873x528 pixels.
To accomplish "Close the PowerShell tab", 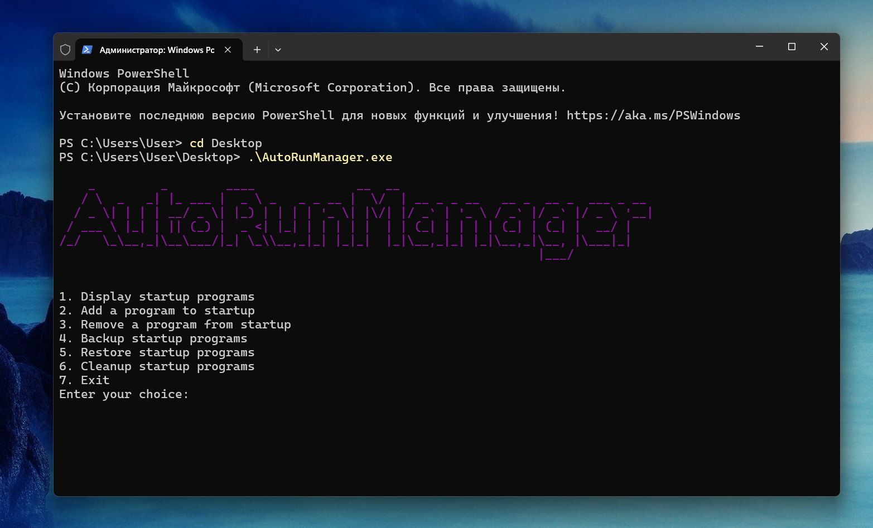I will (x=228, y=50).
